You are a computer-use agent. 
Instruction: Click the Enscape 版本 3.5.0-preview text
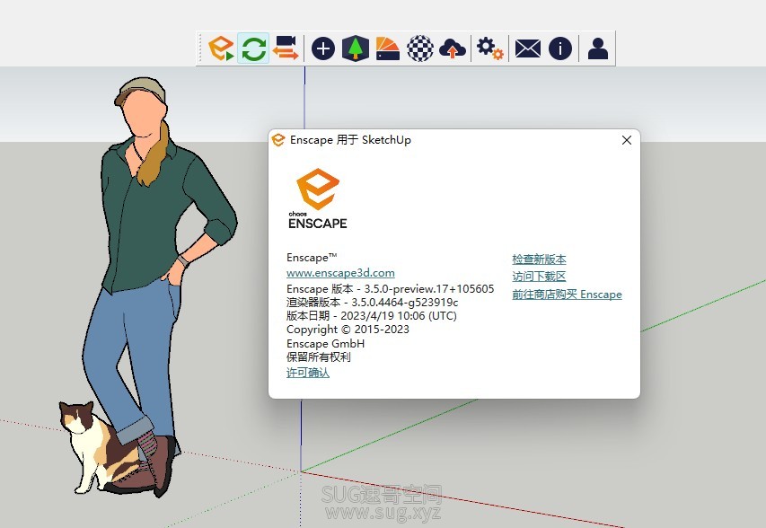pyautogui.click(x=391, y=288)
